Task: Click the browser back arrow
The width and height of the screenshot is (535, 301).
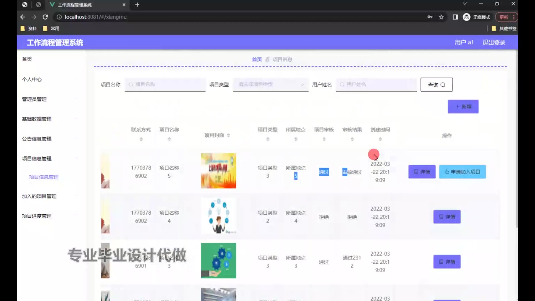Action: pos(23,17)
